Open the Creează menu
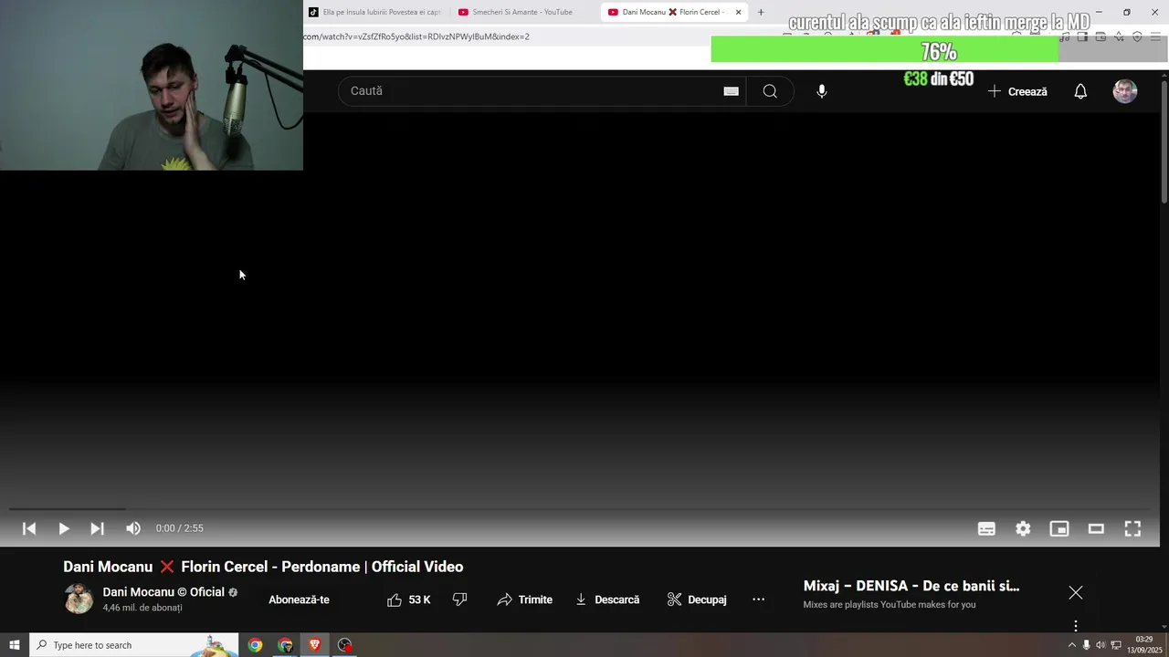This screenshot has height=657, width=1169. point(1017,91)
